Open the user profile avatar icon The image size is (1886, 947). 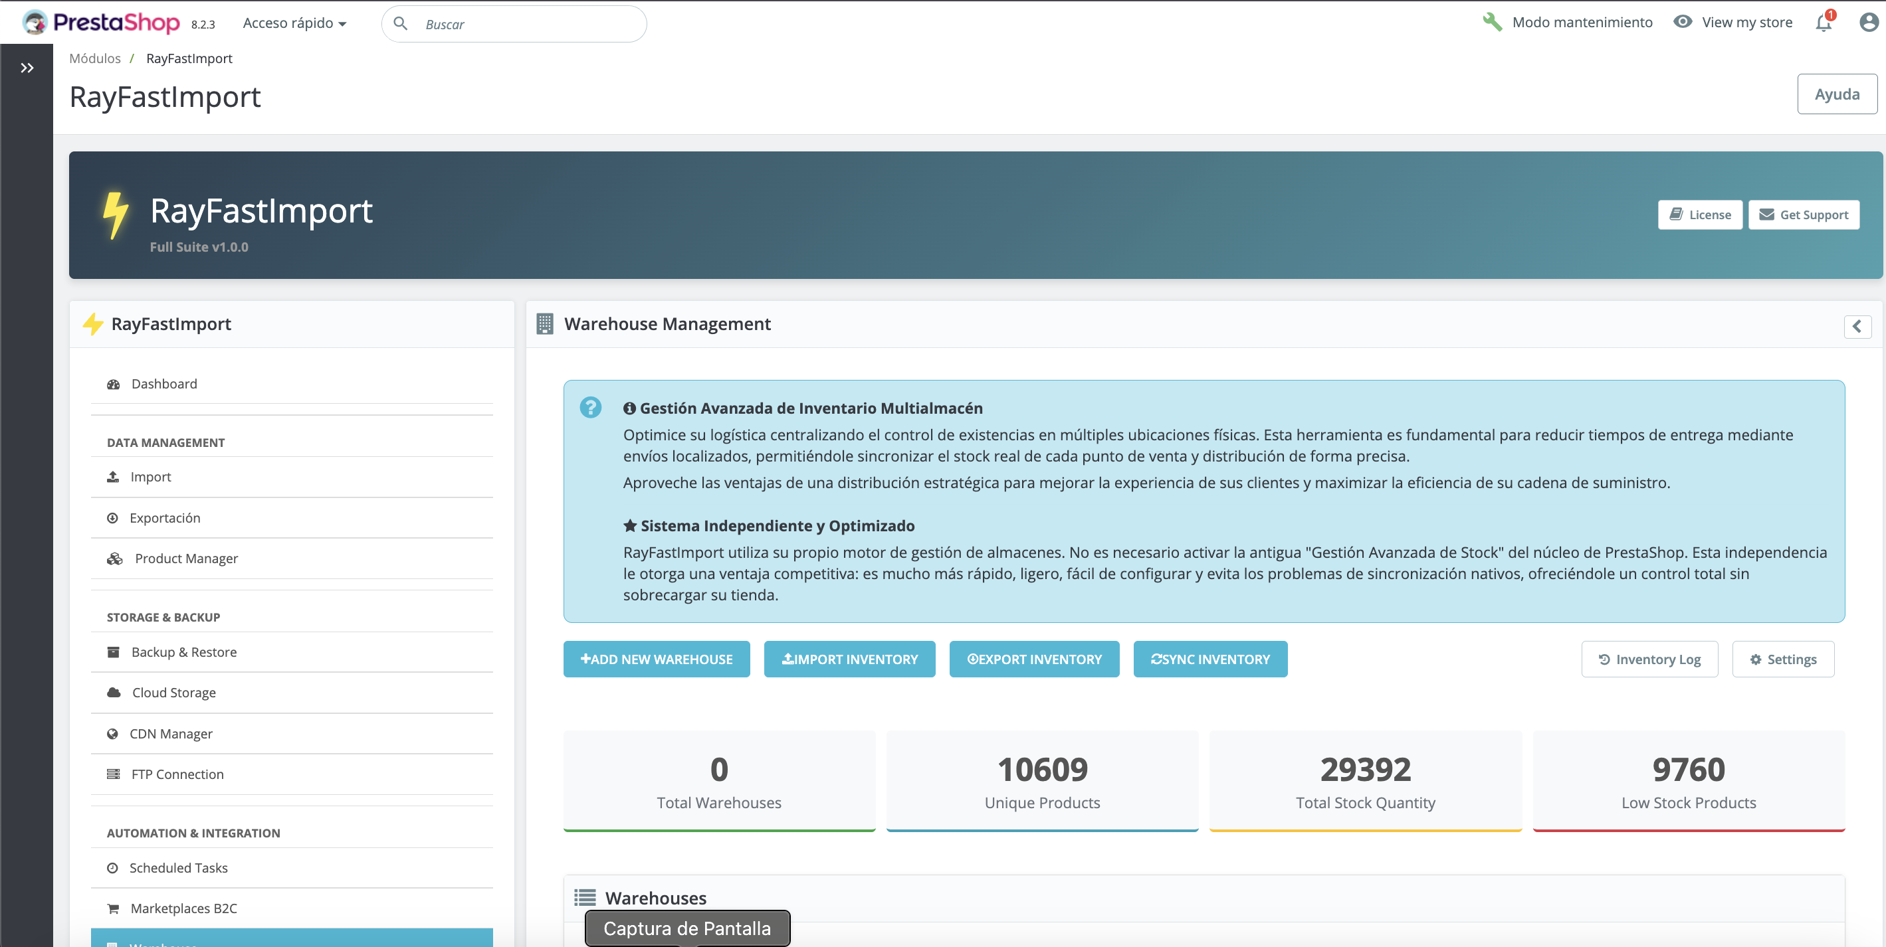[x=1869, y=23]
